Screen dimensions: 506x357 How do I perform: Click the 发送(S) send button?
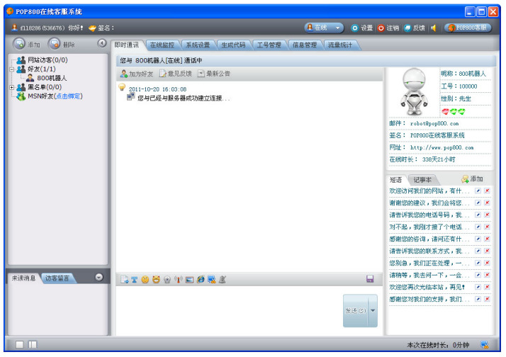click(355, 310)
